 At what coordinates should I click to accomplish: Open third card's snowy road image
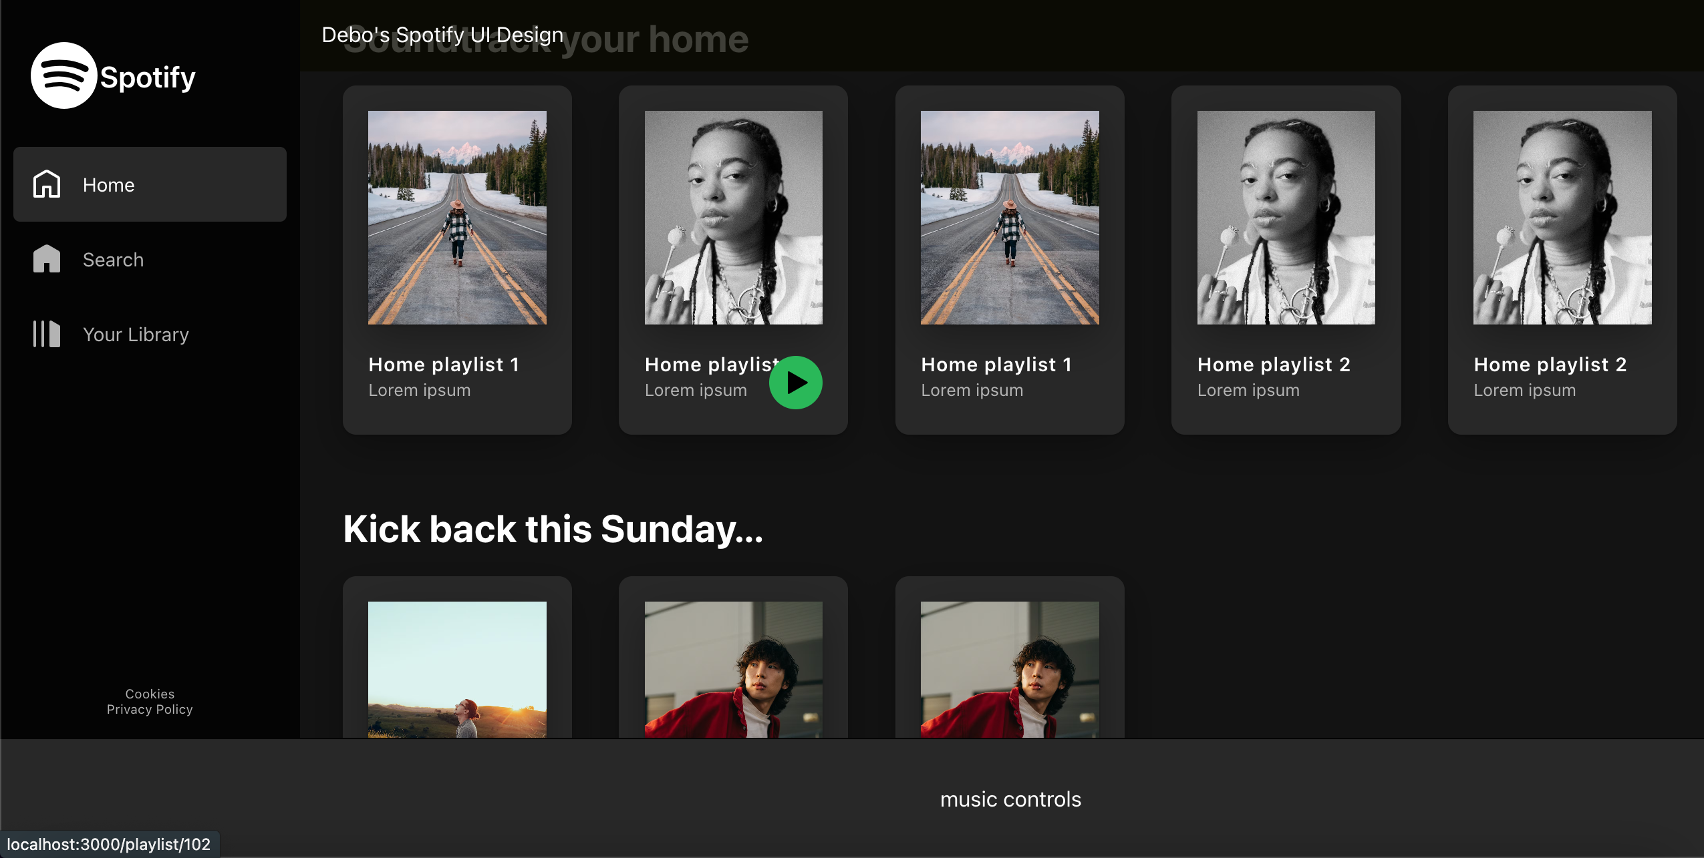click(x=1009, y=217)
